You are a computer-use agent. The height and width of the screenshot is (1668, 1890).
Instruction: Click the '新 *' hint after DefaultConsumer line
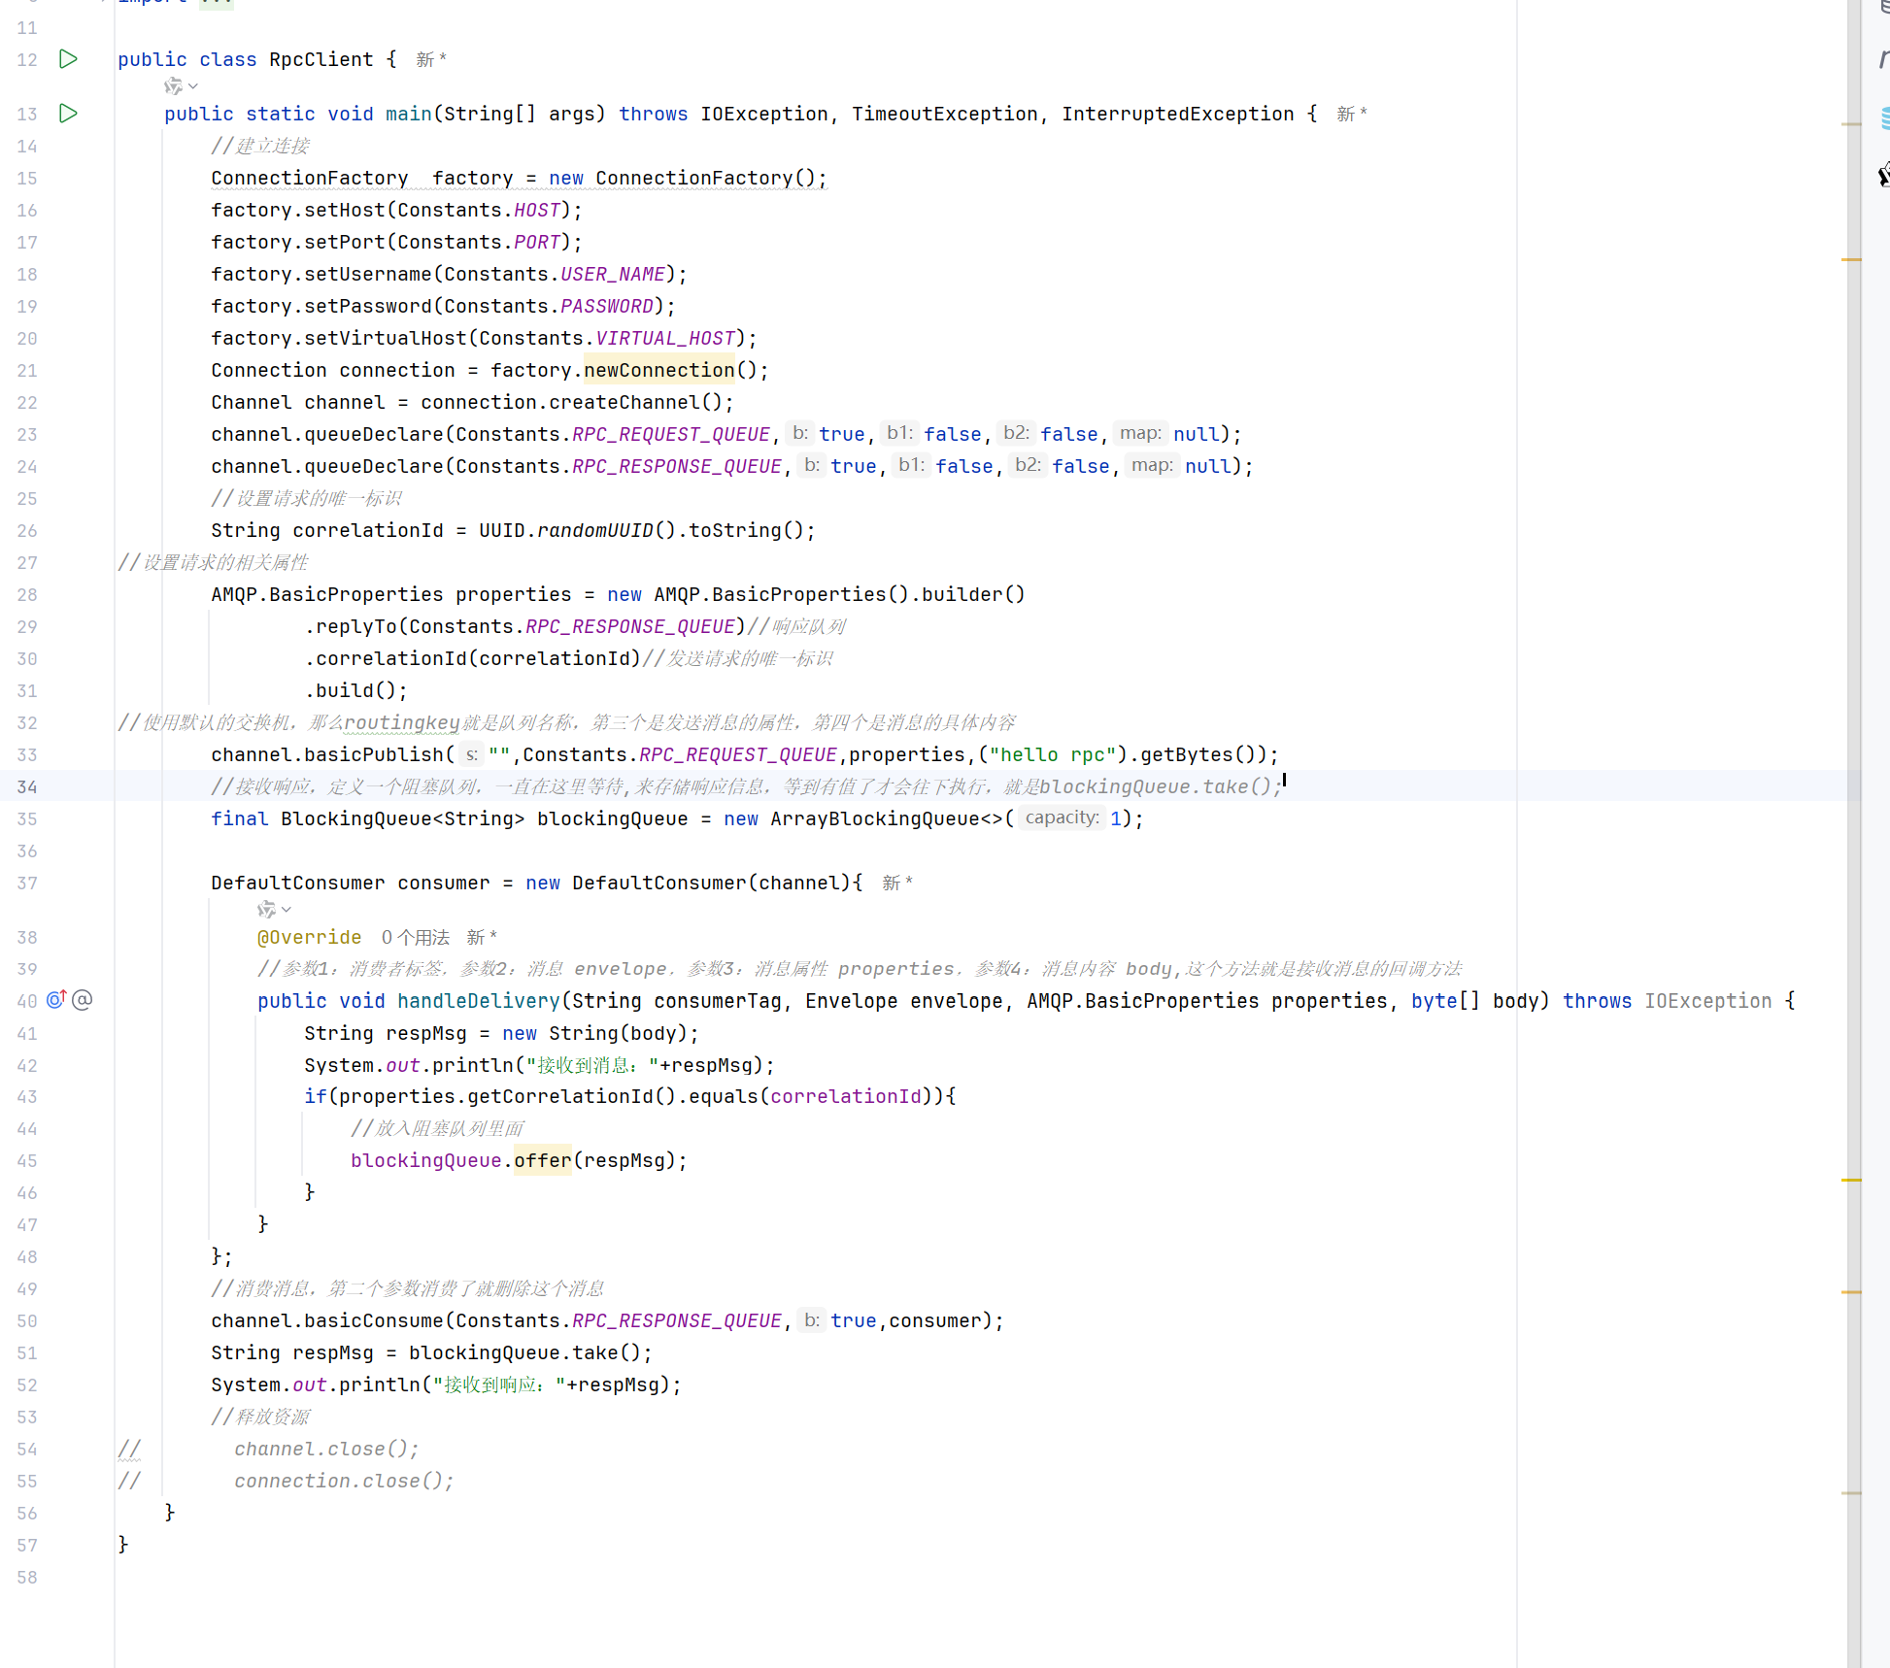(x=896, y=883)
